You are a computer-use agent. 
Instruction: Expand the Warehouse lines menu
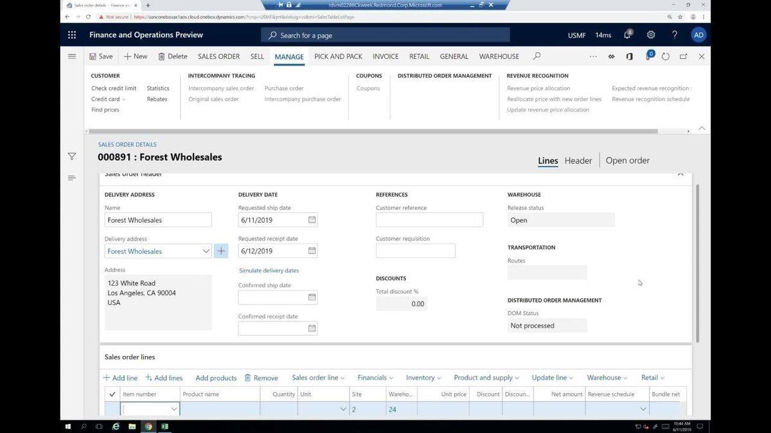pos(607,378)
